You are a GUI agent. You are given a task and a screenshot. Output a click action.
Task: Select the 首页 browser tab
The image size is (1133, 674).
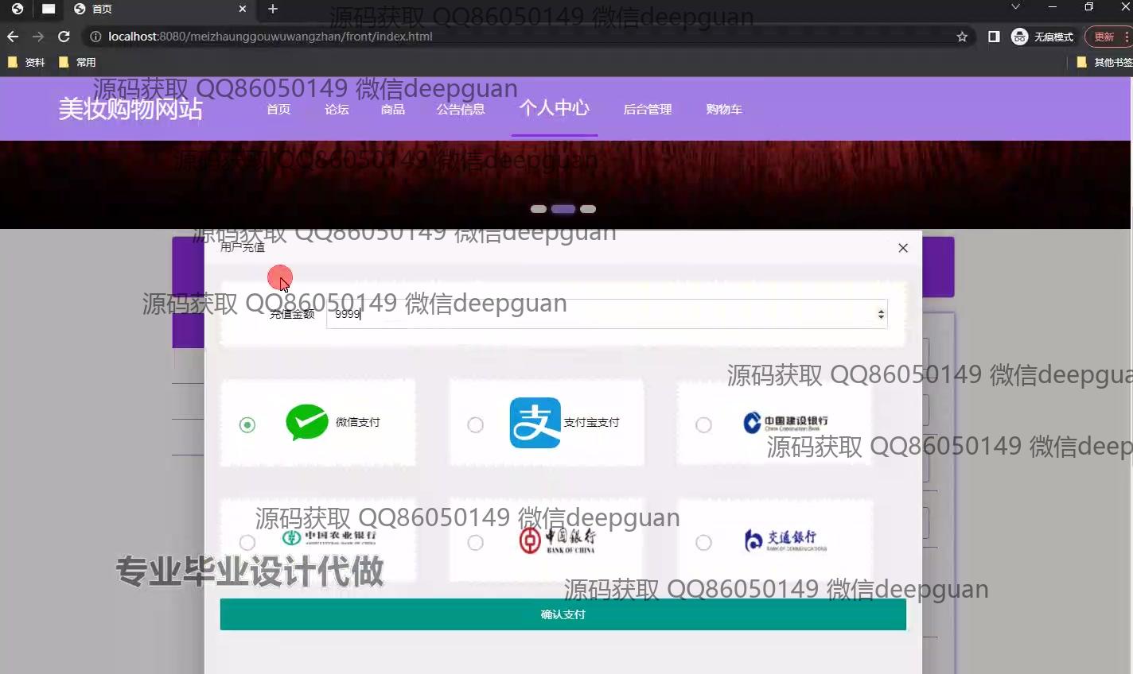(x=159, y=9)
